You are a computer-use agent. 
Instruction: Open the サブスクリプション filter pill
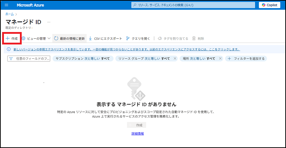coord(83,59)
